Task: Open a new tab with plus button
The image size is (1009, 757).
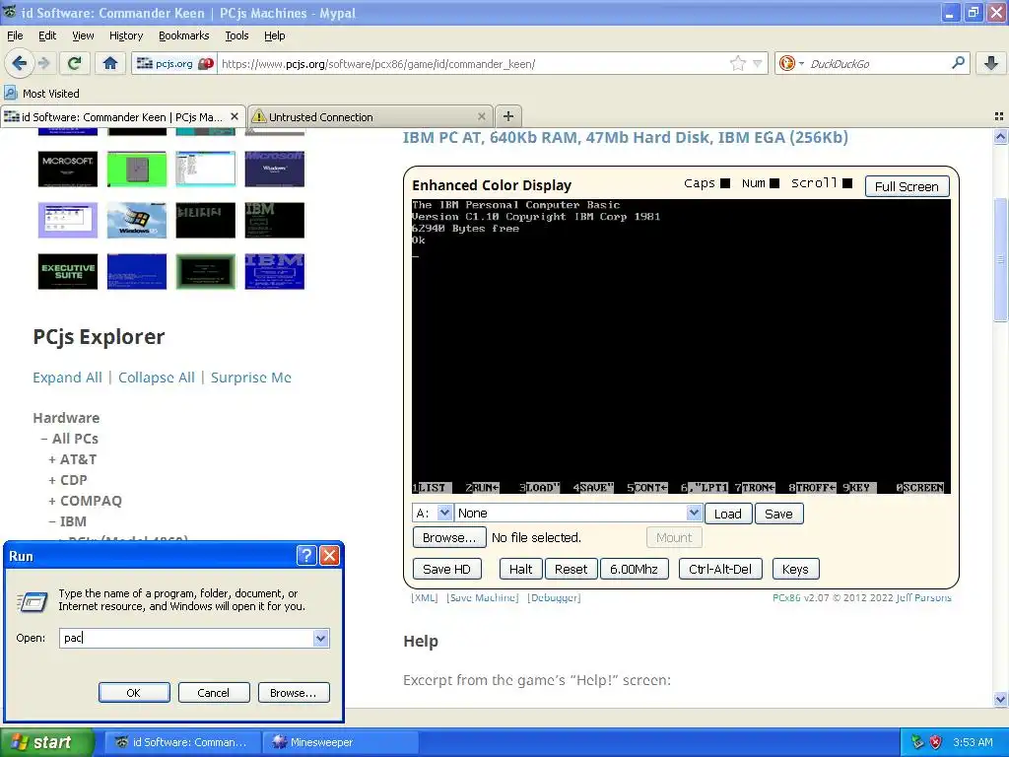Action: click(508, 116)
